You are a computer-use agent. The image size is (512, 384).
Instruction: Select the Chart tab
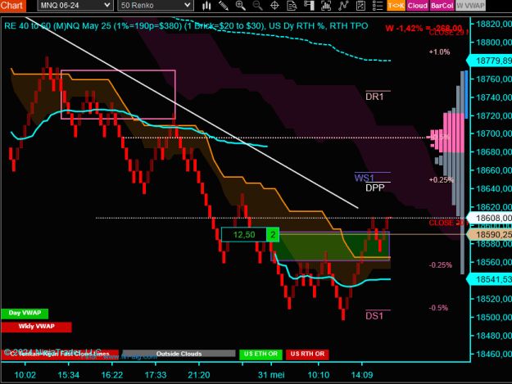click(12, 6)
